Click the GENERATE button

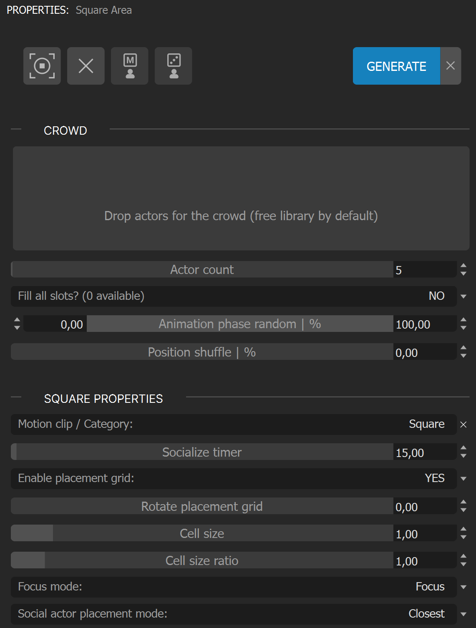click(x=396, y=66)
